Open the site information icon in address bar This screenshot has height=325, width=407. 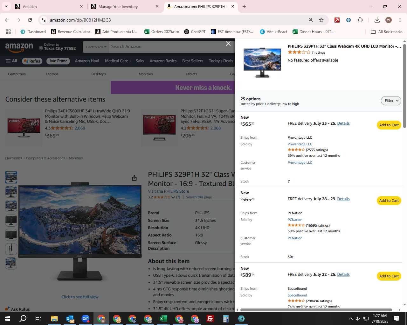[44, 20]
